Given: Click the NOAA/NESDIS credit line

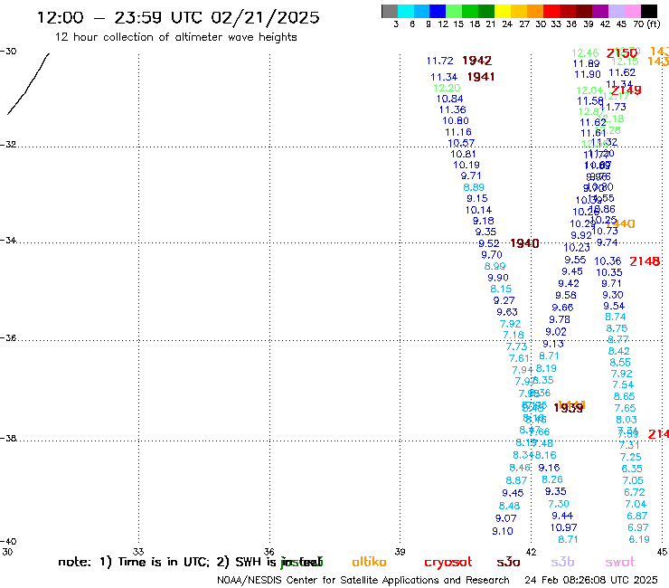Looking at the screenshot, I should click(x=363, y=580).
